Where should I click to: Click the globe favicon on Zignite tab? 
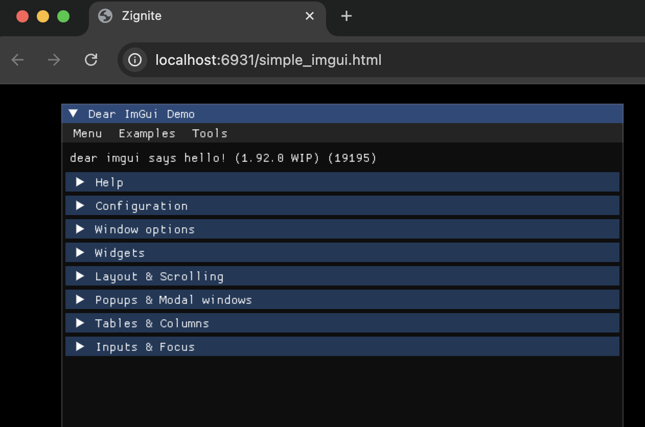click(x=105, y=16)
